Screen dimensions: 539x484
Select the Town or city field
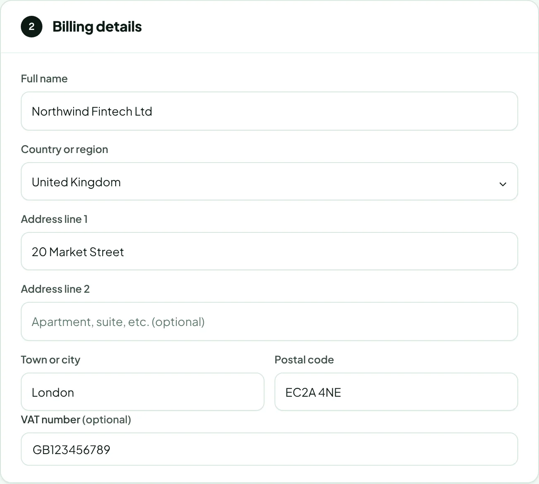142,392
